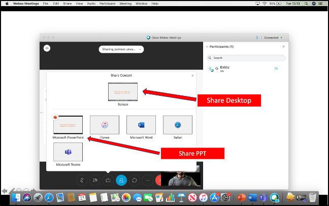Open Keynote podium icon in Dock
The width and height of the screenshot is (329, 206).
181,197
